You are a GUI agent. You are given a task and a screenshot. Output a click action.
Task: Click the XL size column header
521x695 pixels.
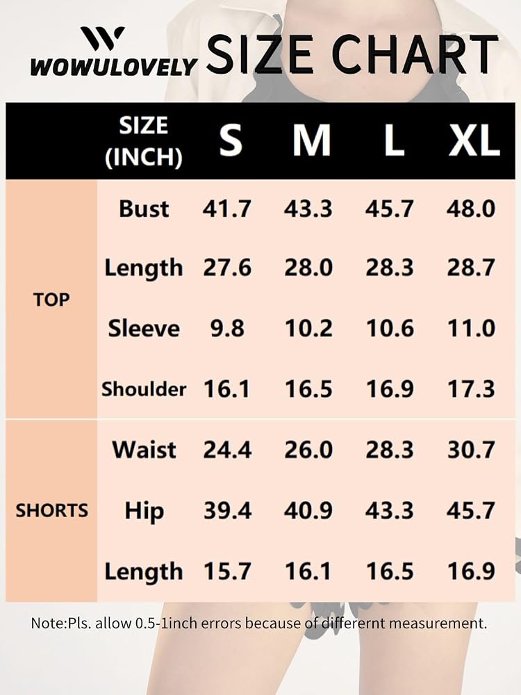coord(474,140)
